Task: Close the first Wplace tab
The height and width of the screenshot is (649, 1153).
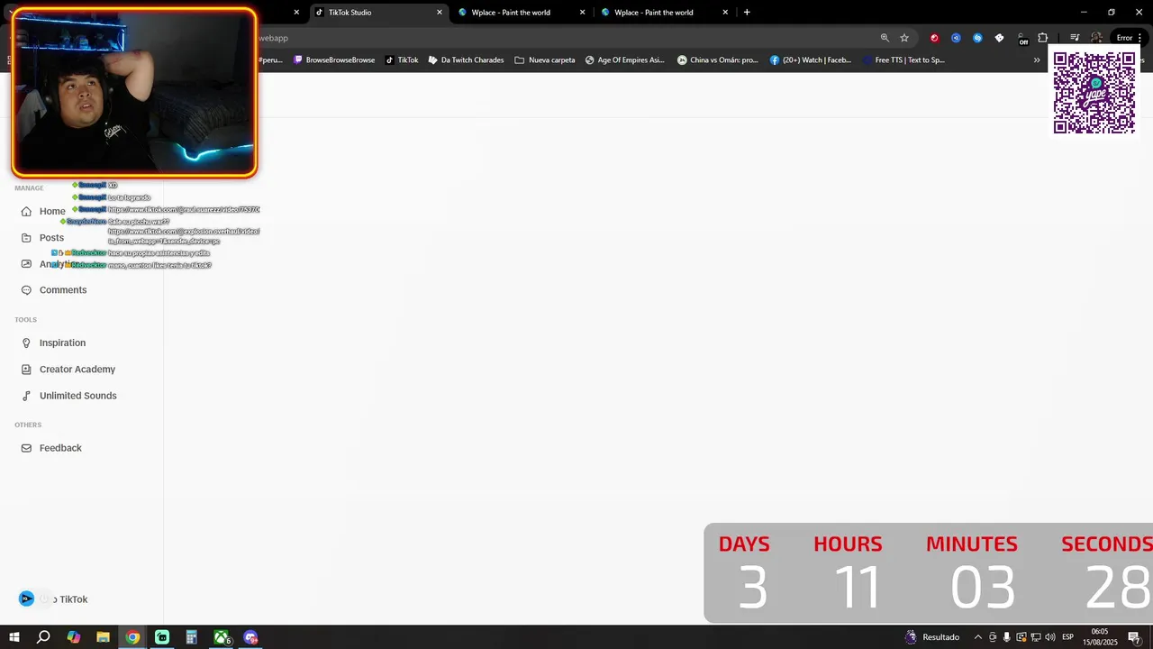Action: coord(583,13)
